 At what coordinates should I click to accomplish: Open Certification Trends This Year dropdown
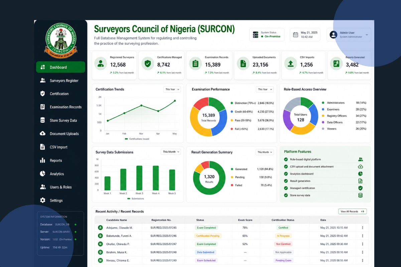click(172, 89)
